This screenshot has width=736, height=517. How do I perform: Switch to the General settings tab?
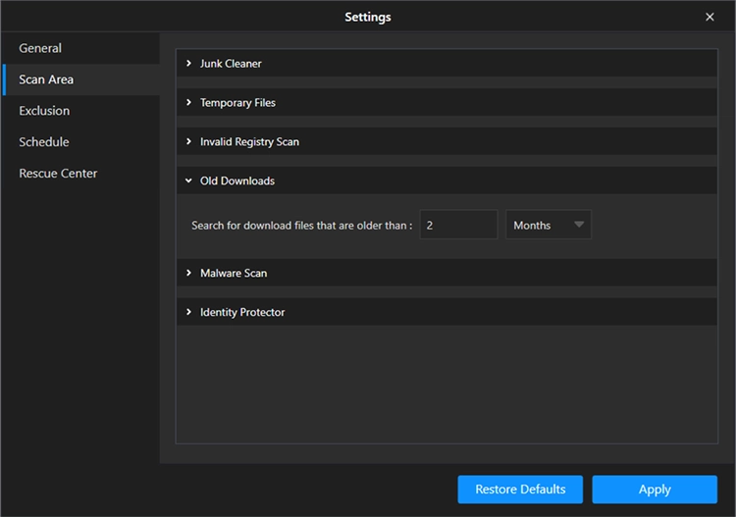click(x=40, y=48)
